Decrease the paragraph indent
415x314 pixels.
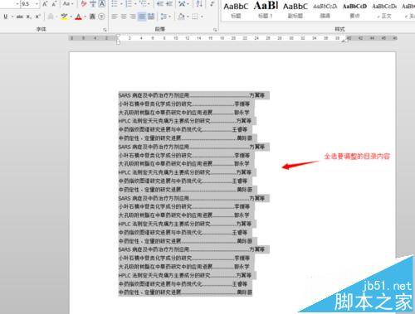click(x=159, y=4)
